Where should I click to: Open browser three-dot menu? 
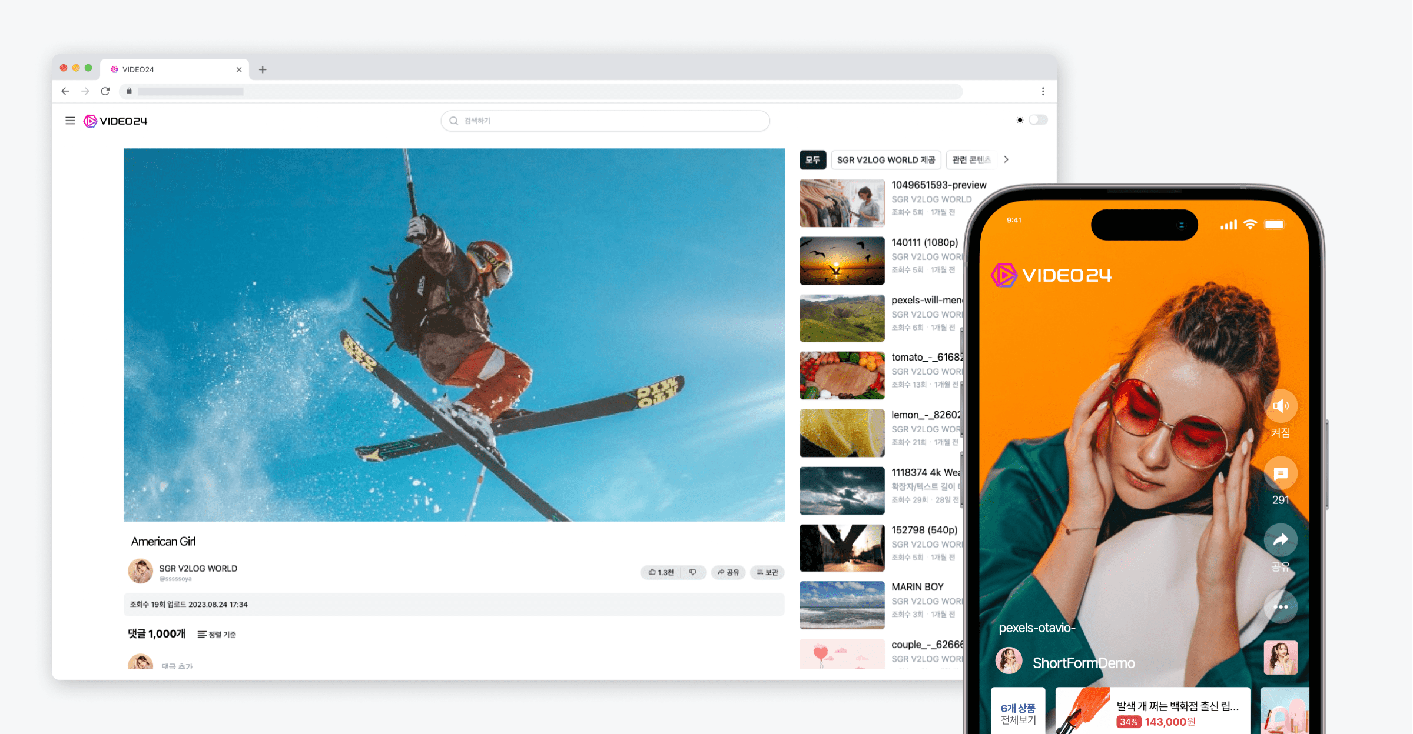1043,91
